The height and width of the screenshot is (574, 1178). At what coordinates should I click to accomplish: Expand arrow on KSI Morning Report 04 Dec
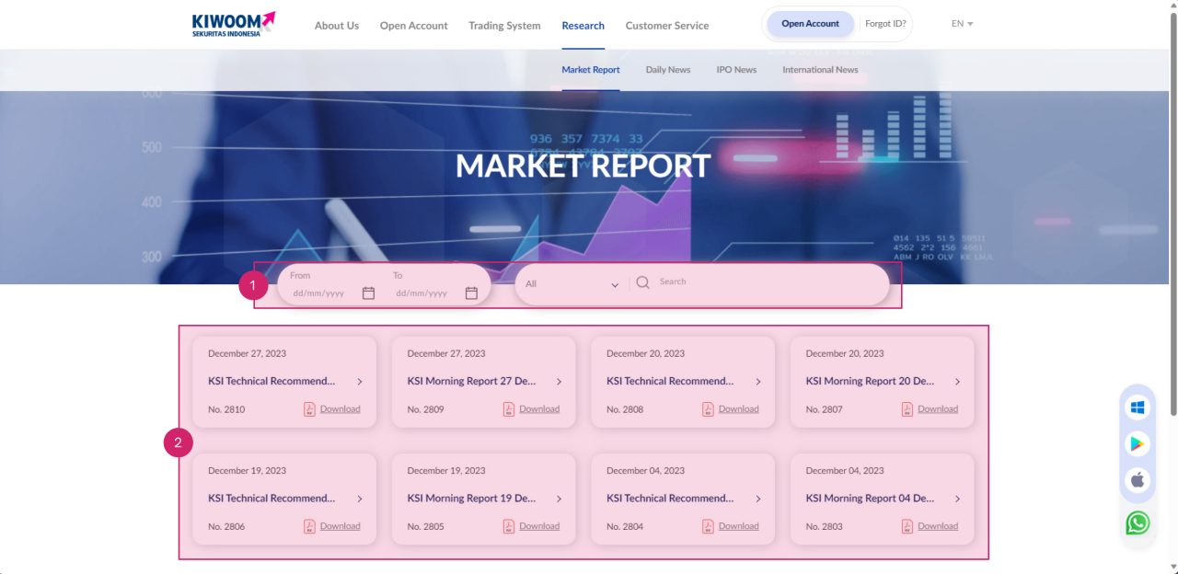coord(957,499)
